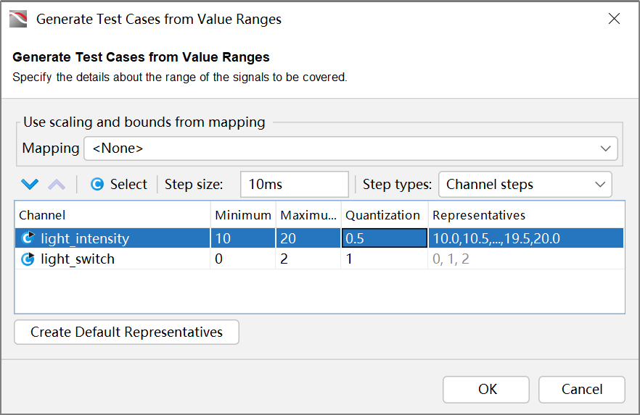Click the Select toolbar icon
The image size is (640, 415).
click(x=97, y=185)
